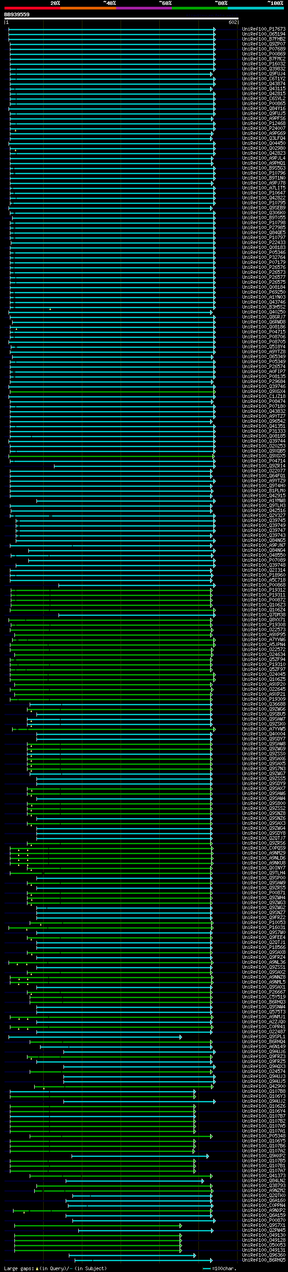
Task: Select UniRef100_C0PQS9 label
Action: coord(264,848)
